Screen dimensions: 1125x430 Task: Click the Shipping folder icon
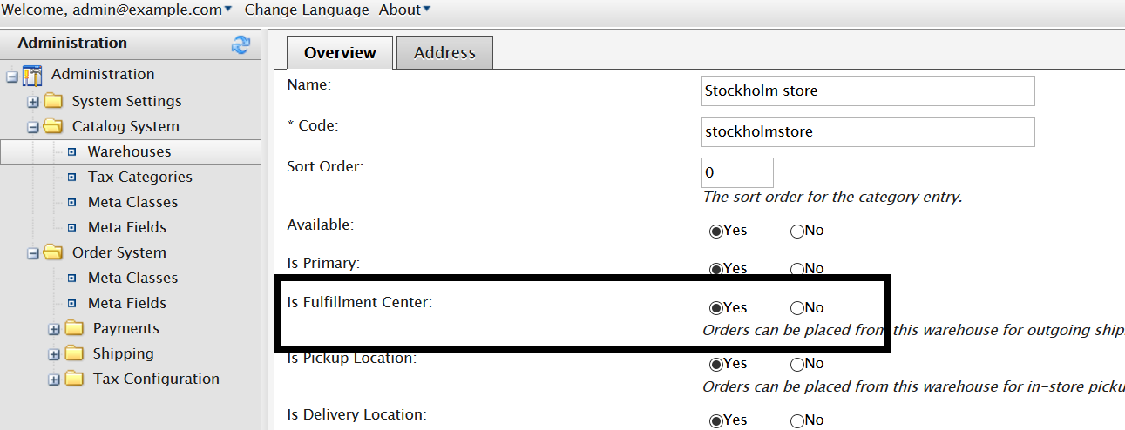75,353
